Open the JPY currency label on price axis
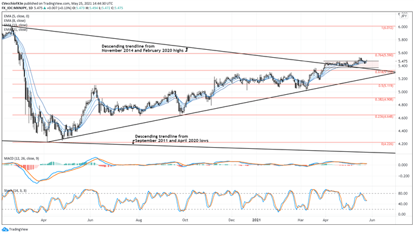Image resolution: width=414 pixels, height=234 pixels. pyautogui.click(x=404, y=16)
